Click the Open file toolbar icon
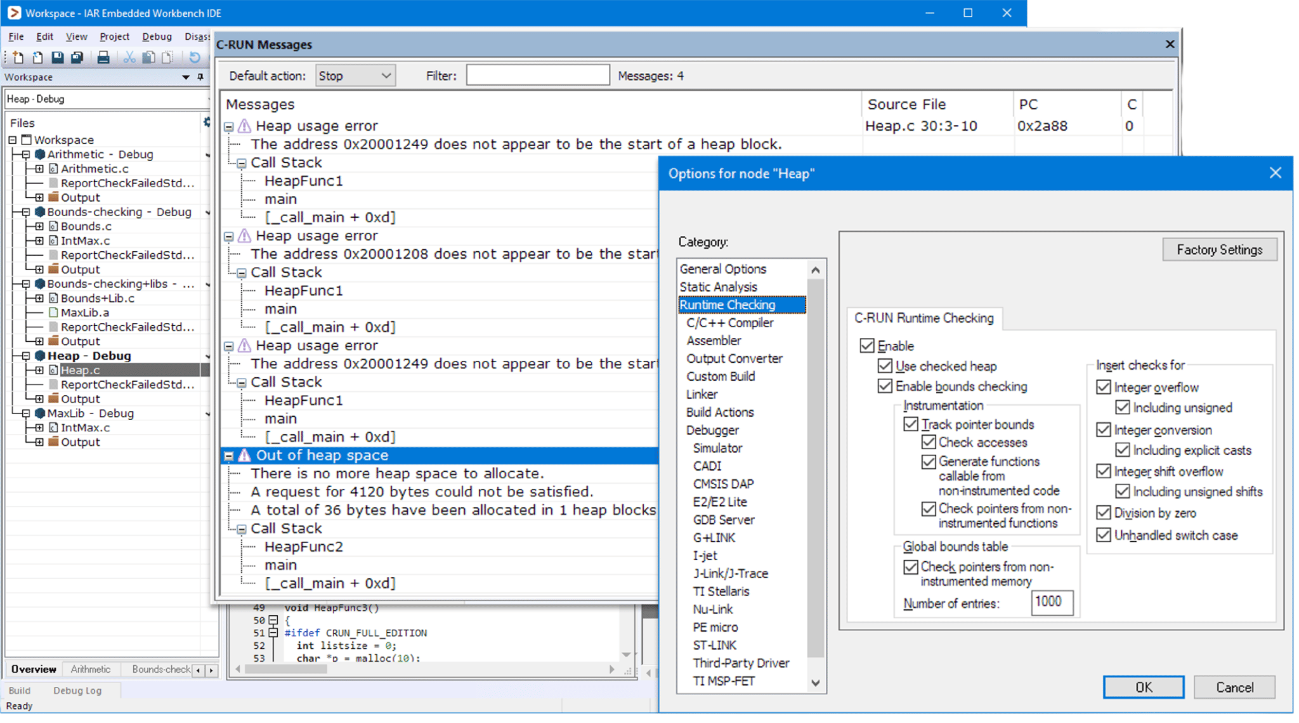 coord(37,58)
